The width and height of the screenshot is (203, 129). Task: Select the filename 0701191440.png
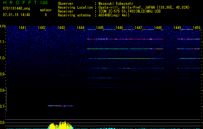tap(16, 8)
